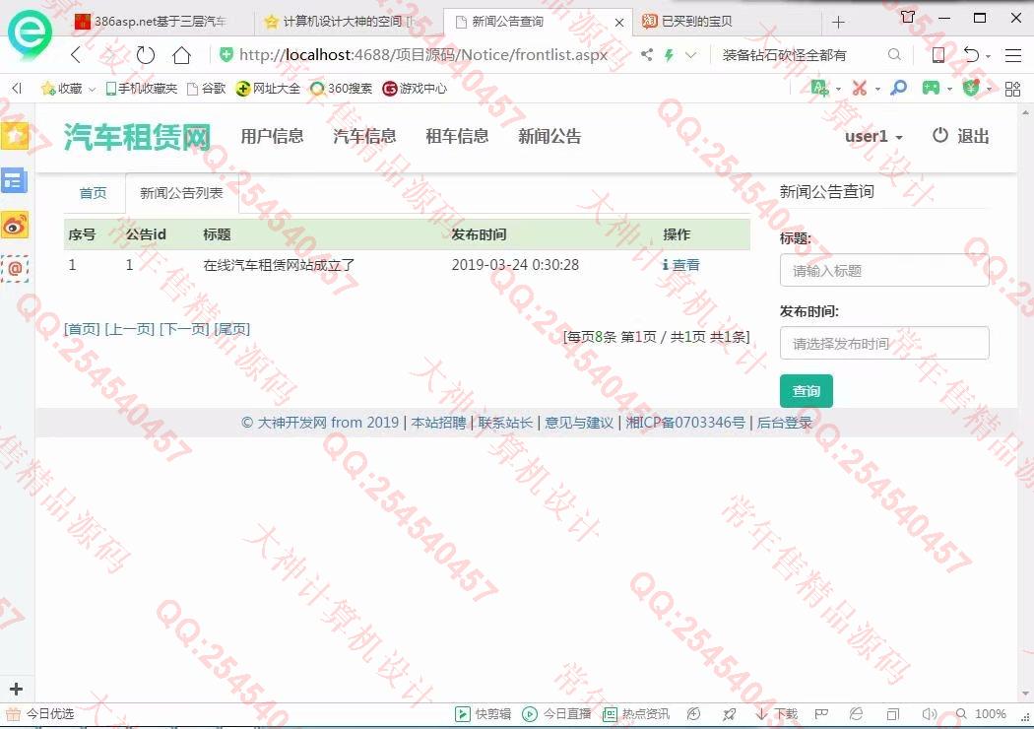Close the 新闻公告查询 tab
The image size is (1034, 729).
(619, 23)
